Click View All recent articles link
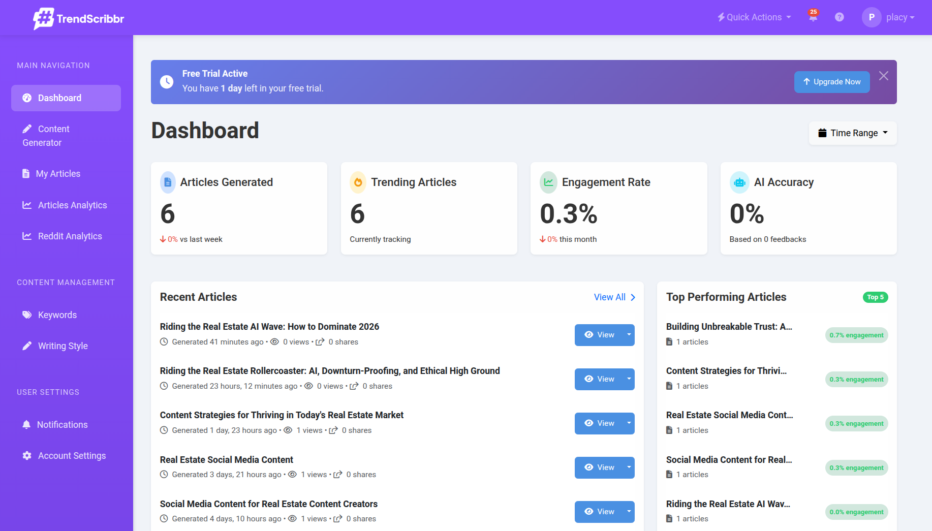This screenshot has height=531, width=932. point(614,297)
